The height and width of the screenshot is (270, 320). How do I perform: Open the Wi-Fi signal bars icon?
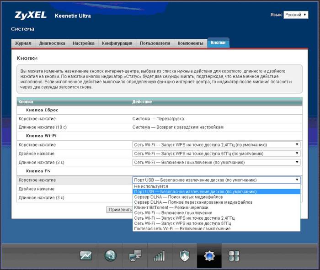pyautogui.click(x=159, y=256)
